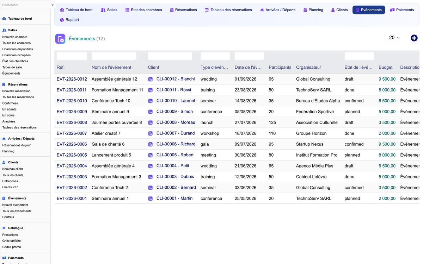This screenshot has width=423, height=264.
Task: Click the sidebar Catalogue section icon
Action: [x=4, y=228]
